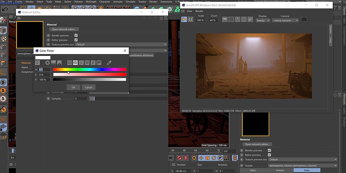Toggle color mixer sliders icon in Color Picker
This screenshot has height=173, width=346.
pos(87,63)
